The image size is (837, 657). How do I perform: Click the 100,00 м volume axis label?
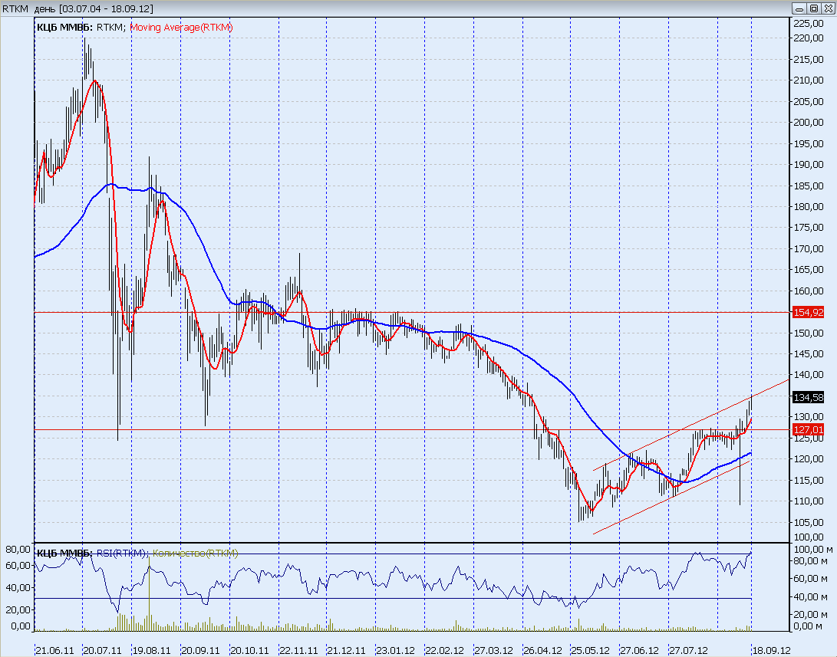(x=813, y=549)
